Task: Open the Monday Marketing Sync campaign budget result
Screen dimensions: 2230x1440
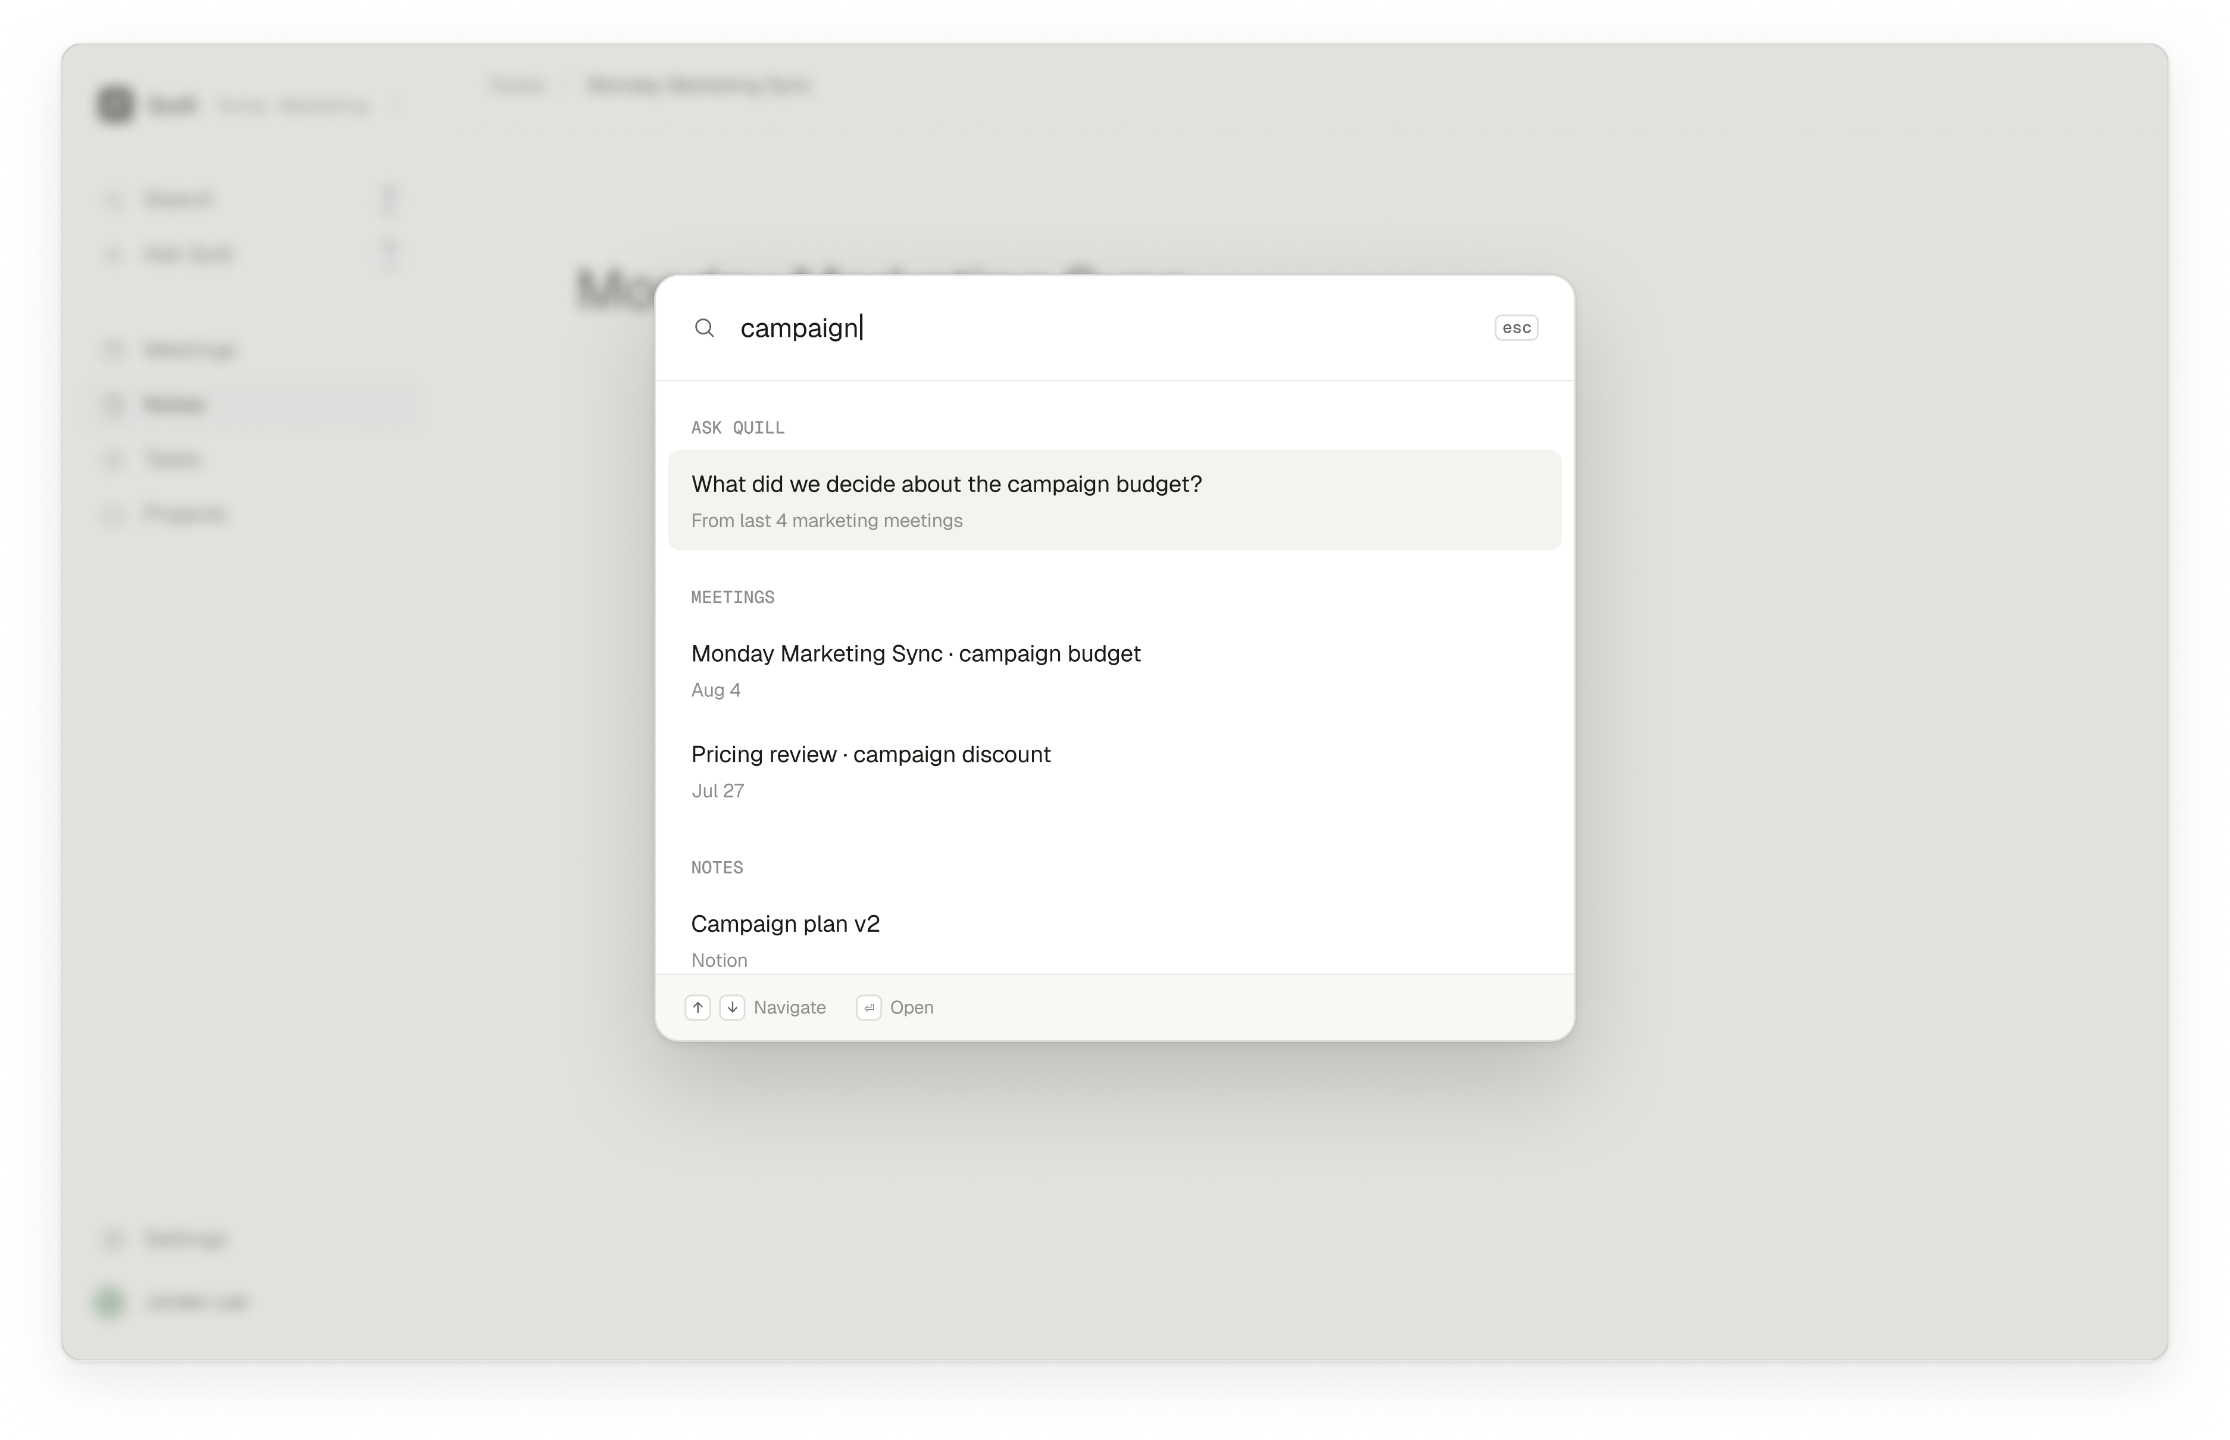Action: [1115, 669]
